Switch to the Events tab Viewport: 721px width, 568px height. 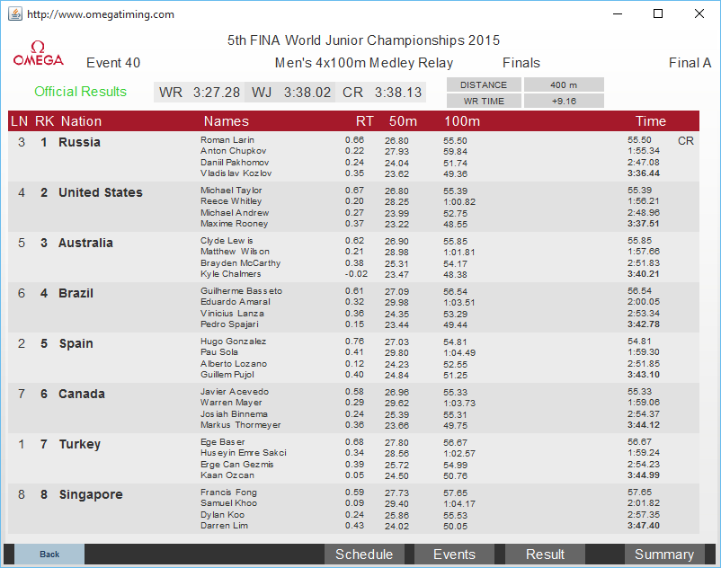pos(454,555)
